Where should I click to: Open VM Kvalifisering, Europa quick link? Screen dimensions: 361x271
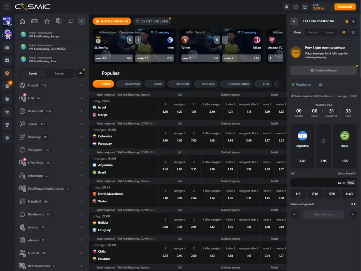point(53,35)
